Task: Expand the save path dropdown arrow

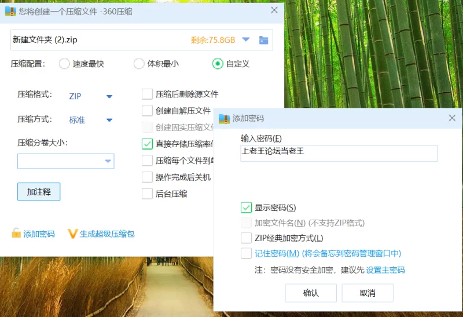Action: (245, 40)
